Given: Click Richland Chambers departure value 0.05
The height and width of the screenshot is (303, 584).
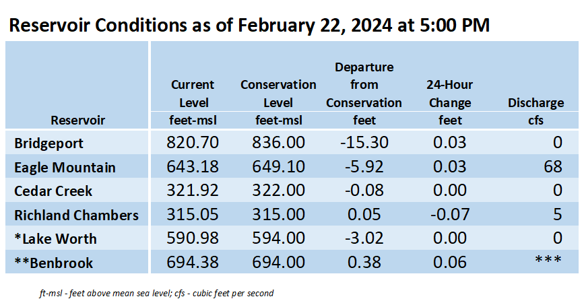Looking at the screenshot, I should click(x=364, y=214).
